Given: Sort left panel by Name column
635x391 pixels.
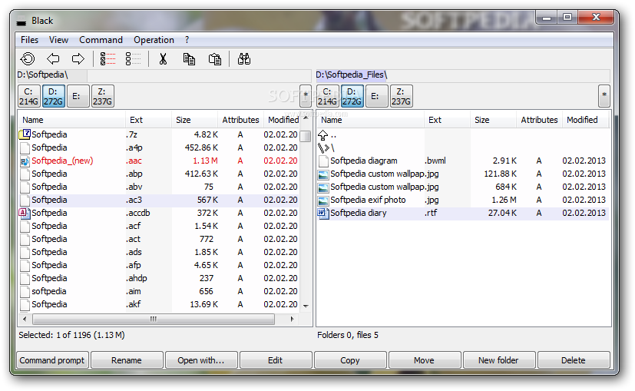Looking at the screenshot, I should (71, 120).
